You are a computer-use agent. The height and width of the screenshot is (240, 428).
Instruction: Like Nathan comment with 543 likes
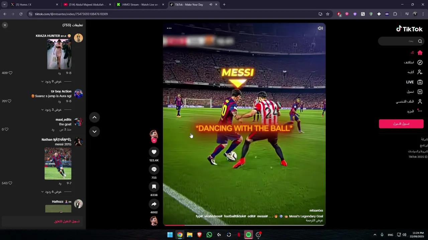pos(10,183)
